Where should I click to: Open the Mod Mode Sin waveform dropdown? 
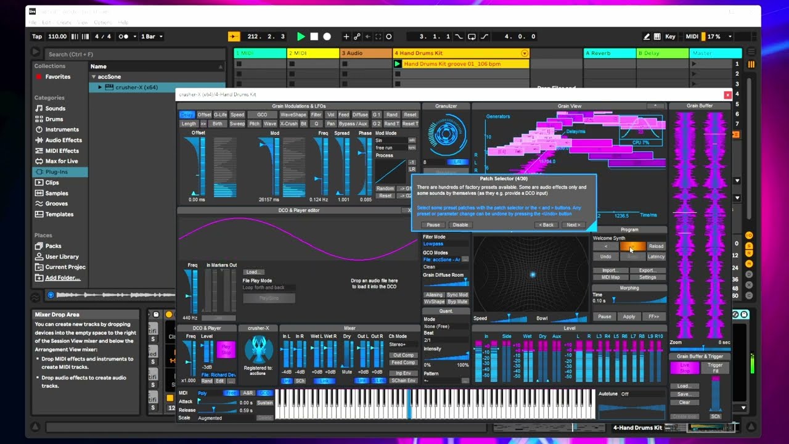point(391,141)
